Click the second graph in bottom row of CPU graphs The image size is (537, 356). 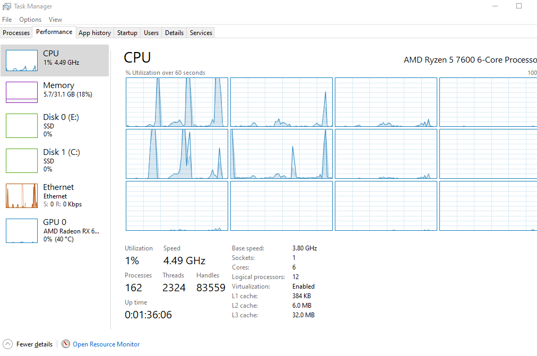tap(282, 206)
